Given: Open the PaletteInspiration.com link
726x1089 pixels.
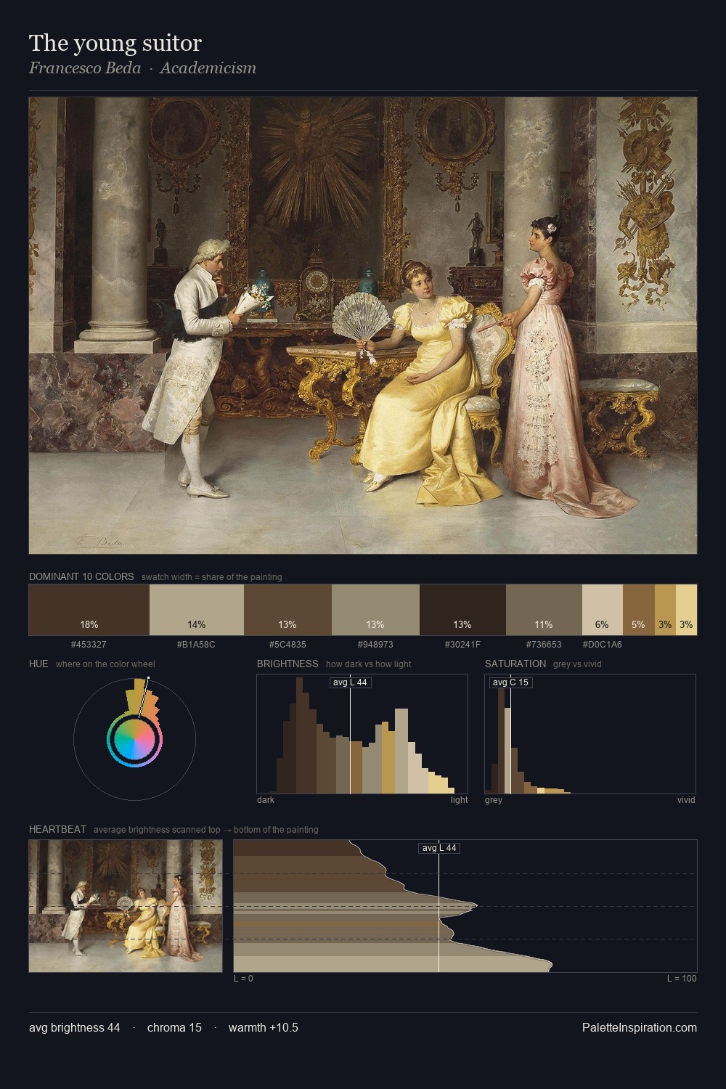Looking at the screenshot, I should coord(640,1028).
